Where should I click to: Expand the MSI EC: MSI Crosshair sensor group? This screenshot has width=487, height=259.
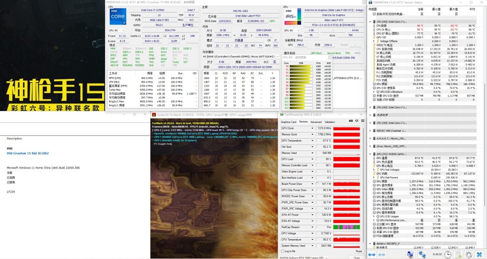[x=370, y=131]
